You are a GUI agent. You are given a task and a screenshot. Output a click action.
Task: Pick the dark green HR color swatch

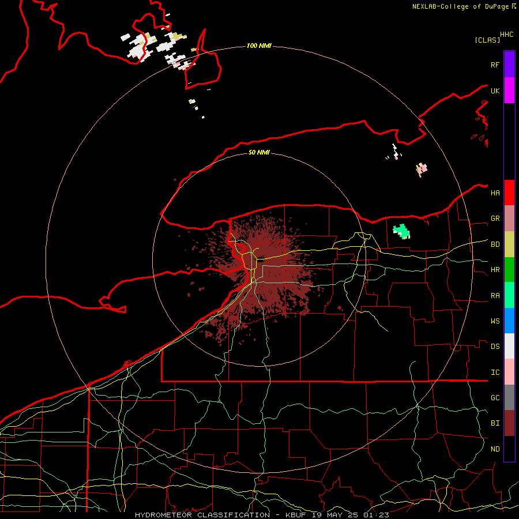point(509,270)
